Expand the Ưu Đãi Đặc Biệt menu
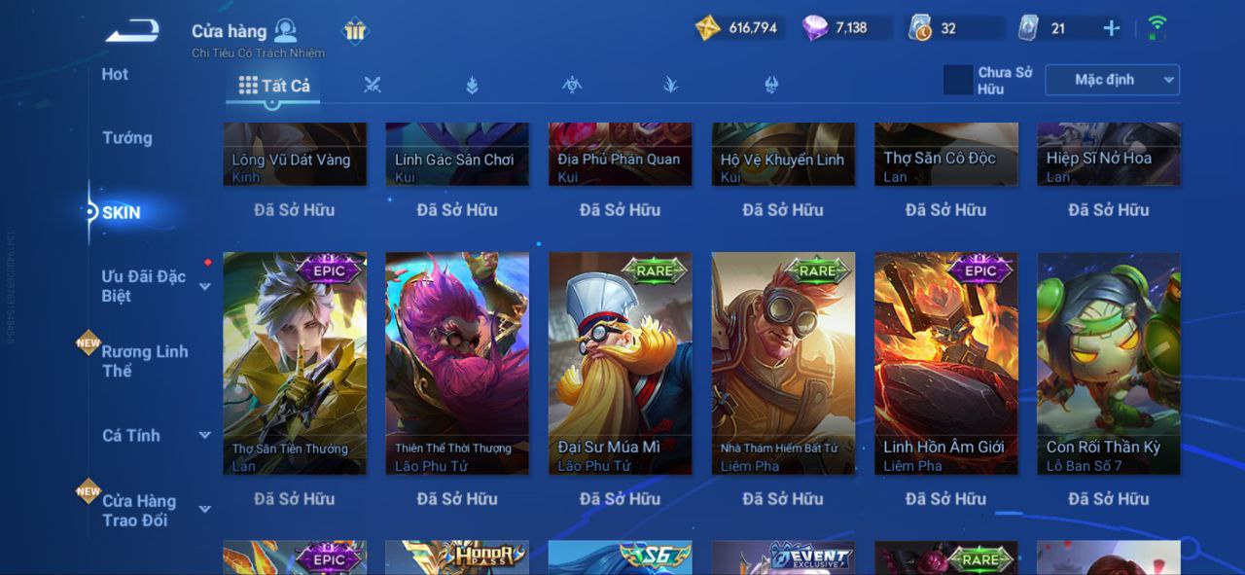1245x575 pixels. pos(154,286)
